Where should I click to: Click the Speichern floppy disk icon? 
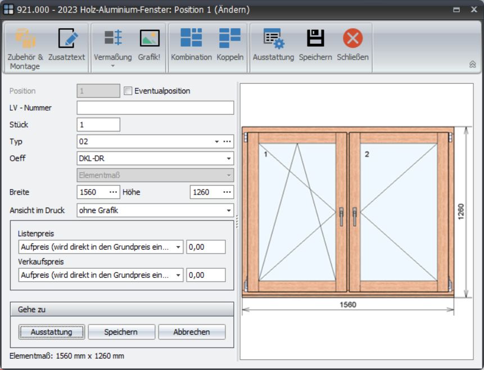point(315,39)
